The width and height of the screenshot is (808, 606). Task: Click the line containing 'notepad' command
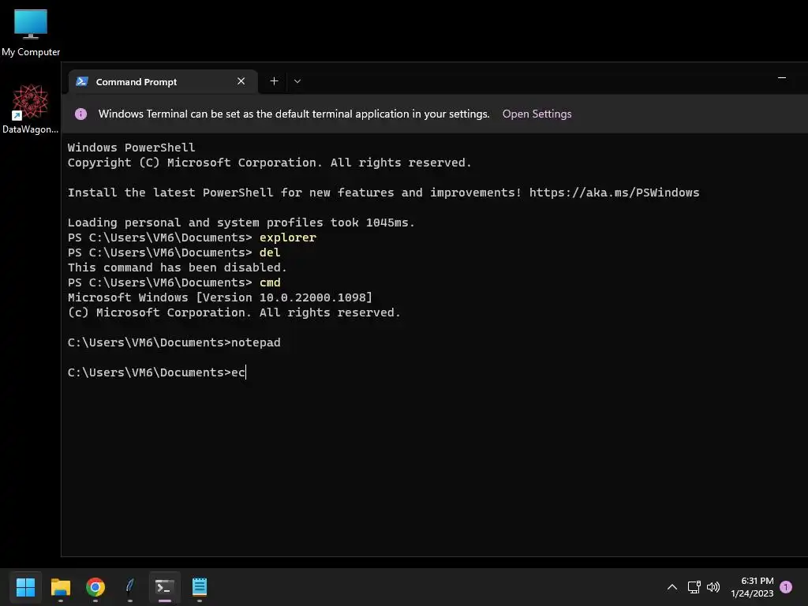(x=174, y=342)
